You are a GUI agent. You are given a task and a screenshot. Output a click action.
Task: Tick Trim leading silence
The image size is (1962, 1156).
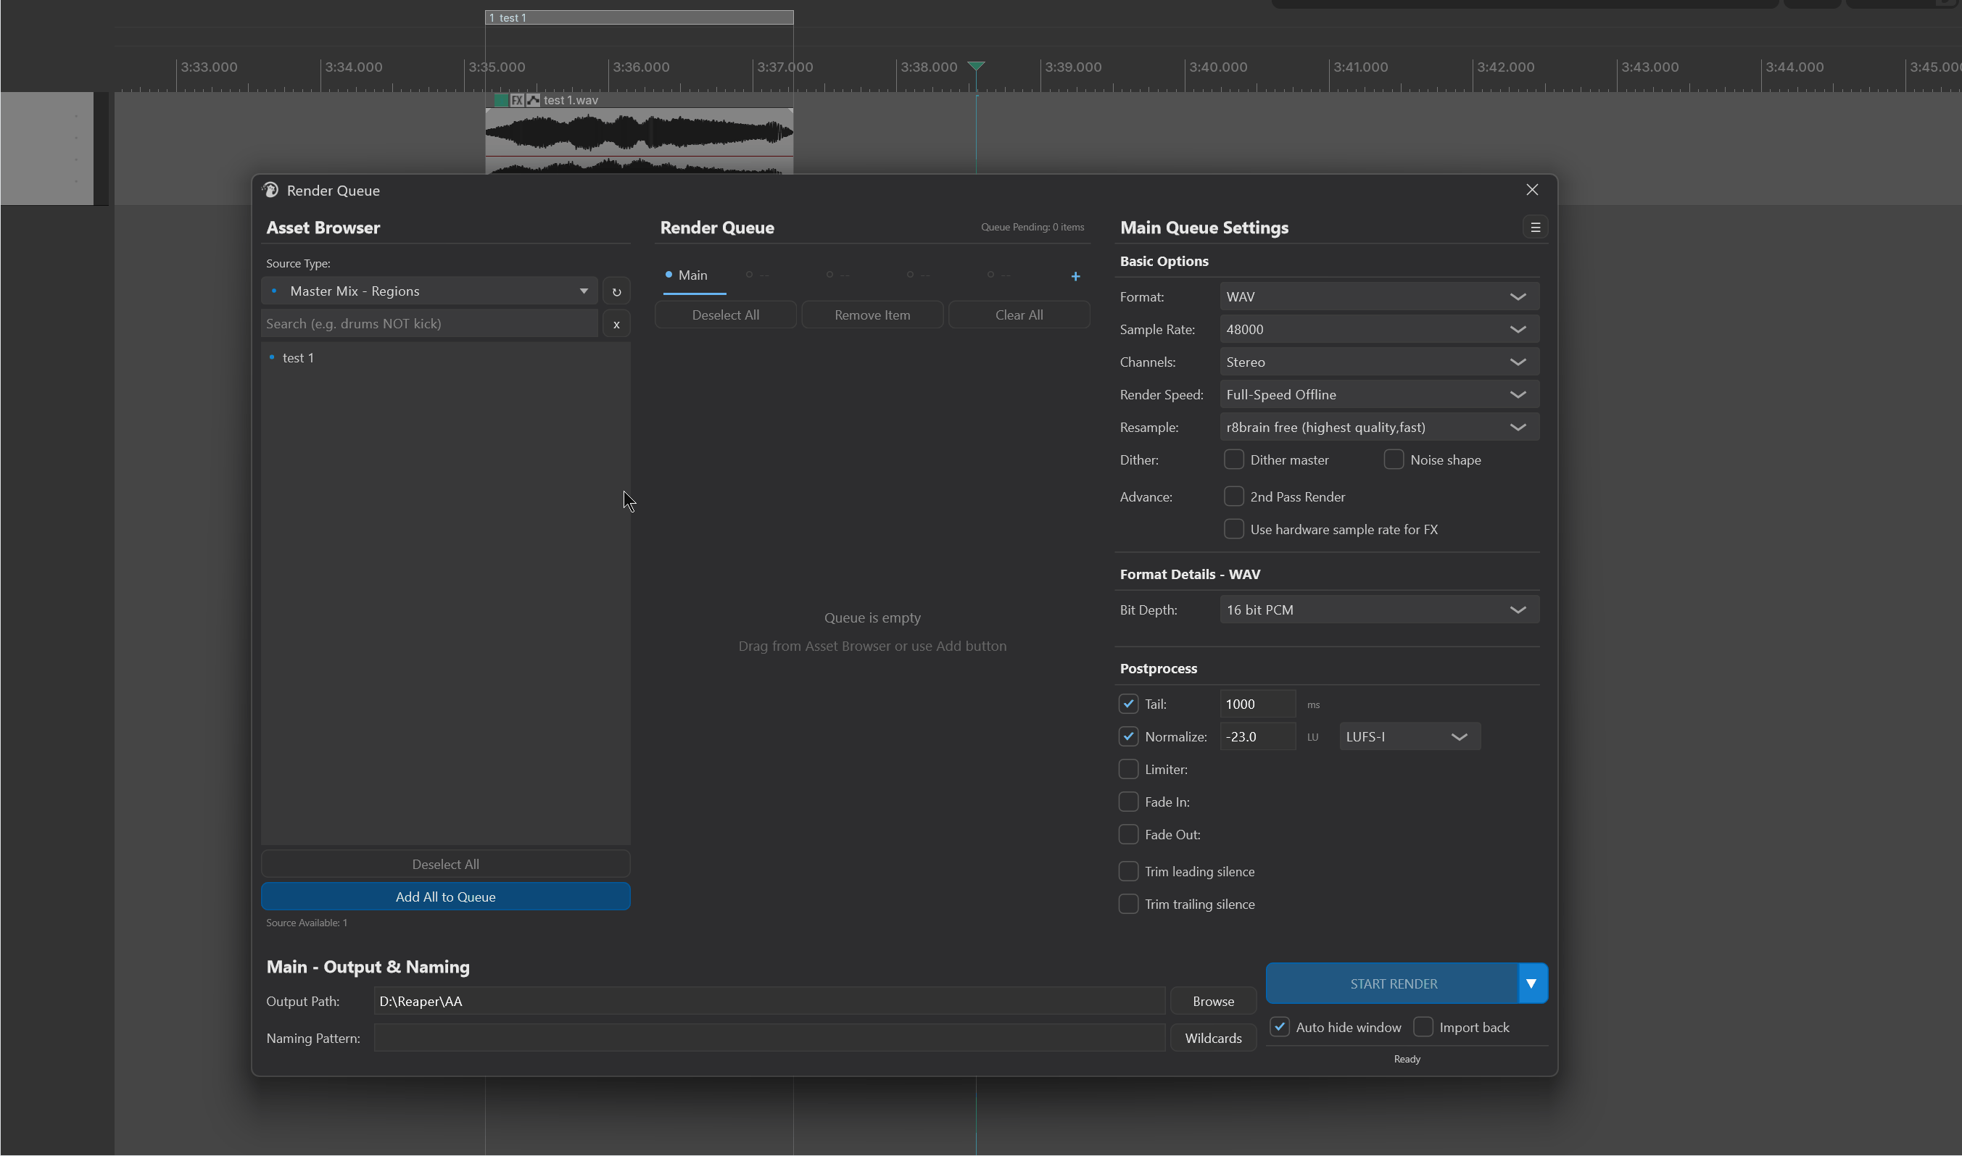(1128, 872)
